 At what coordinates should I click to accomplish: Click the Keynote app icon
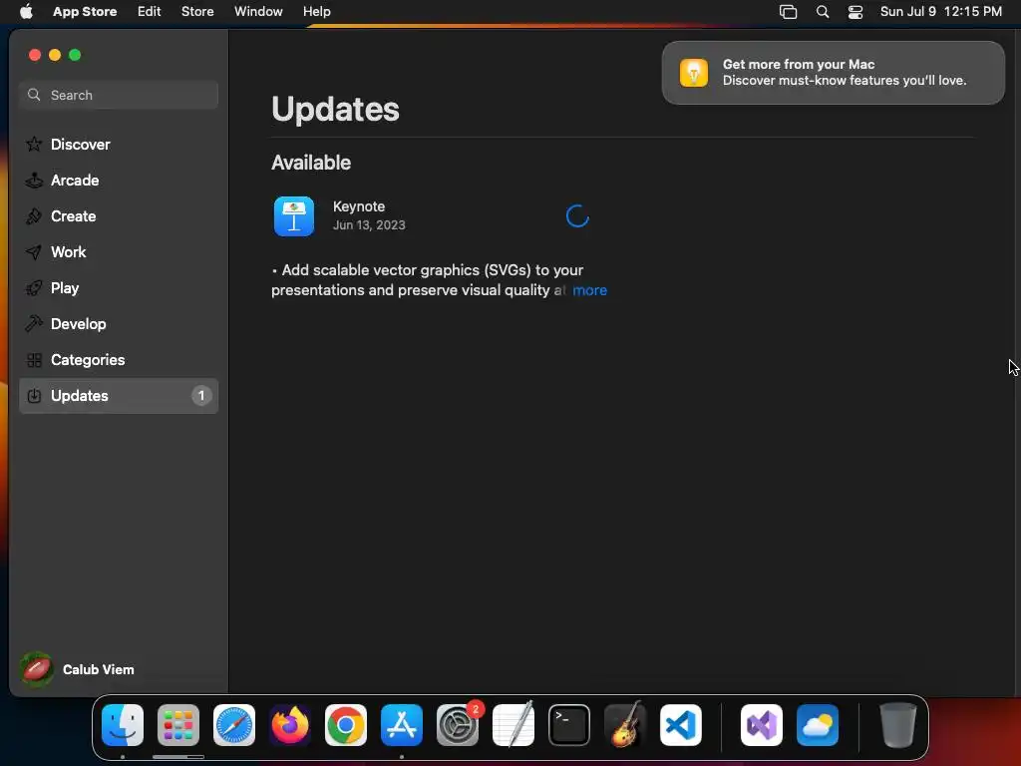[294, 216]
